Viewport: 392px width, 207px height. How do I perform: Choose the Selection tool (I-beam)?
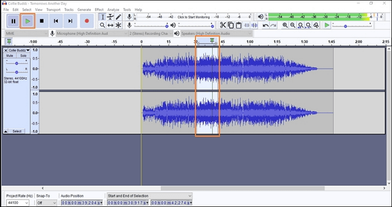coord(102,17)
